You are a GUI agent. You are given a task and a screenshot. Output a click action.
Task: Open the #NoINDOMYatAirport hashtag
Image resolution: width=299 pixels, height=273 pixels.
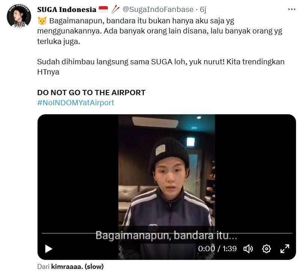[x=76, y=103]
